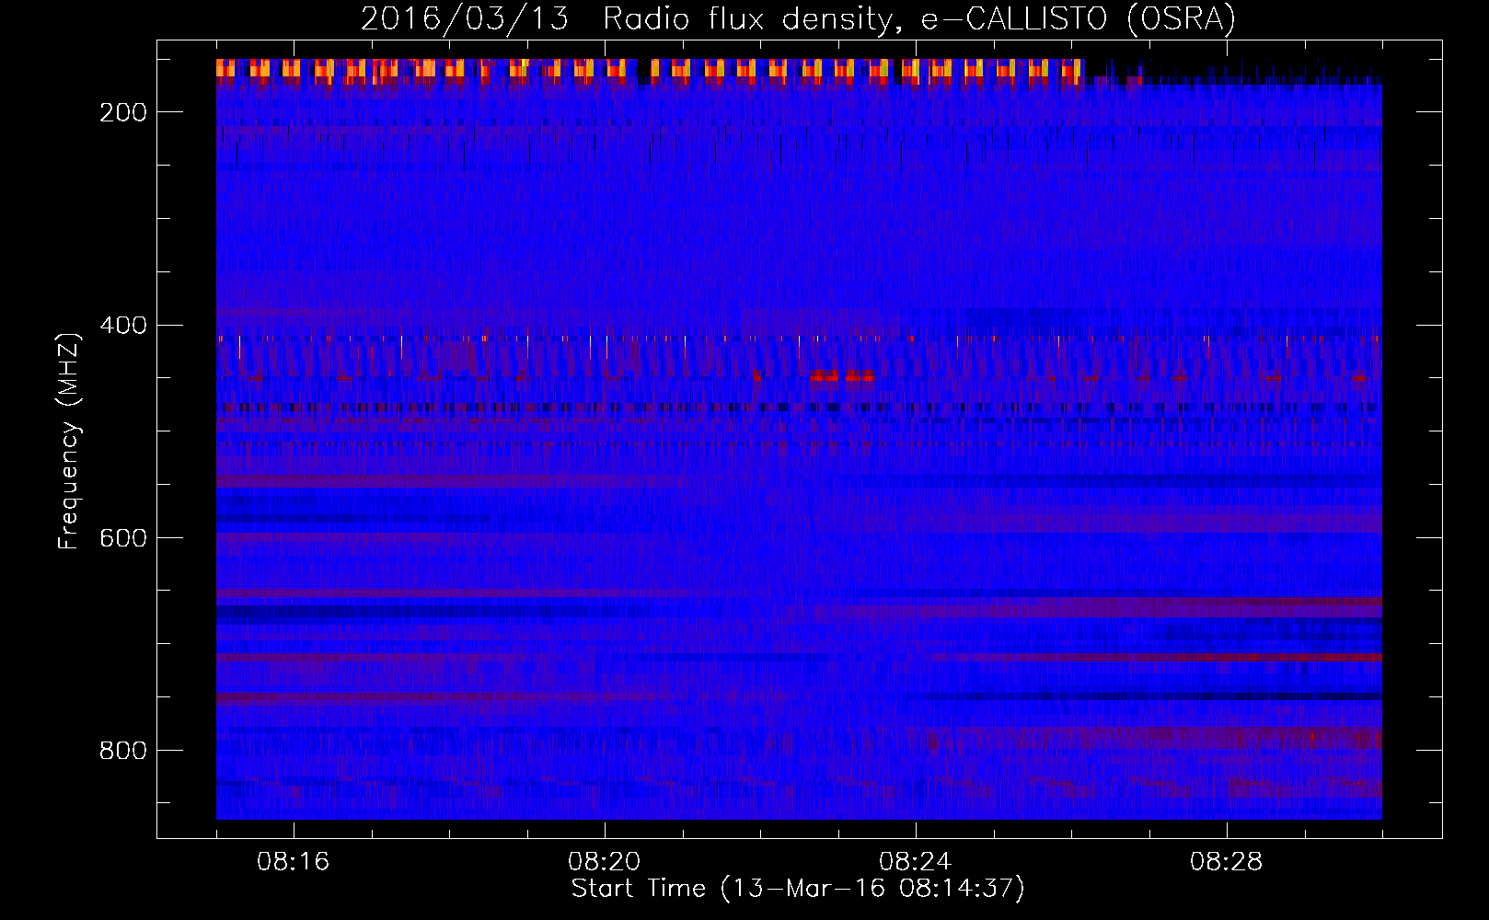This screenshot has width=1489, height=920.
Task: Click the 08:20 time tick label
Action: click(x=605, y=862)
